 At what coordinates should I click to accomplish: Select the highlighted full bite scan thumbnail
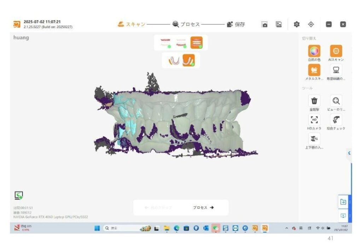click(197, 43)
